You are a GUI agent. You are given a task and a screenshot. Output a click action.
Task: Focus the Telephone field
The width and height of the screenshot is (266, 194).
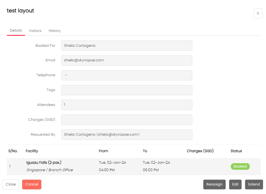tap(127, 75)
